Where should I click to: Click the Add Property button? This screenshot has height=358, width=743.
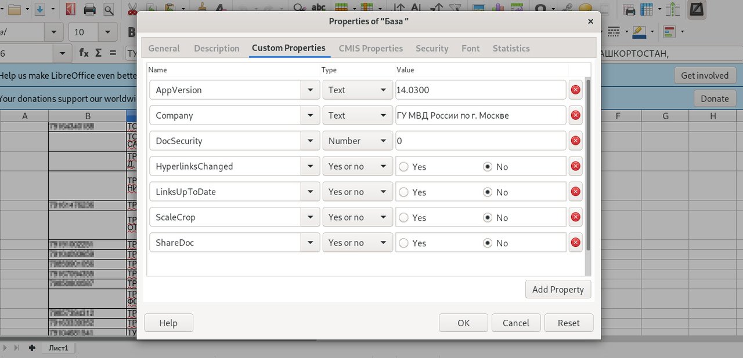coord(558,289)
